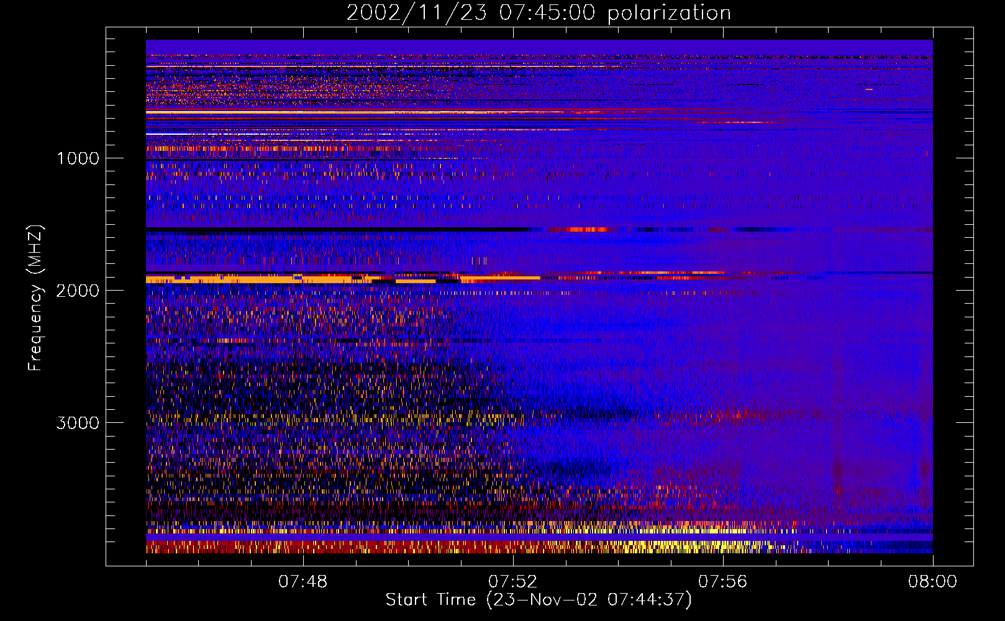Click the 1000 frequency tick label
The height and width of the screenshot is (621, 1005).
pyautogui.click(x=78, y=158)
